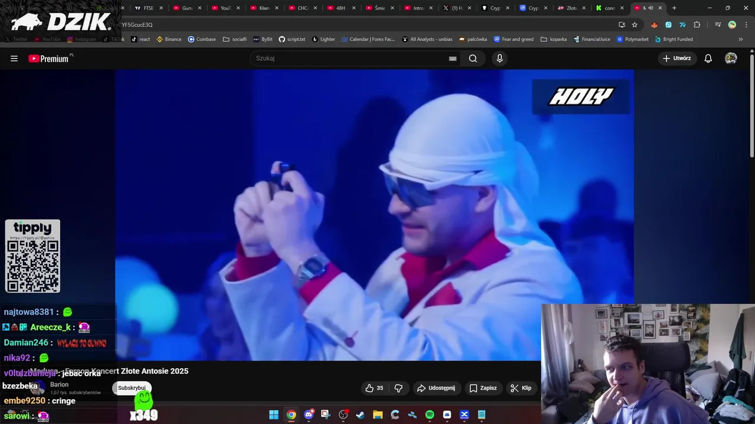Share the video via Udostępnij
Screen dimensions: 755x424
pyautogui.click(x=436, y=388)
